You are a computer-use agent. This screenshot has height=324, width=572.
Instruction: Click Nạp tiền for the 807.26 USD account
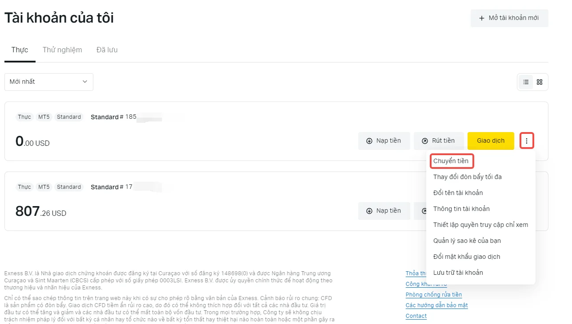[x=384, y=211]
